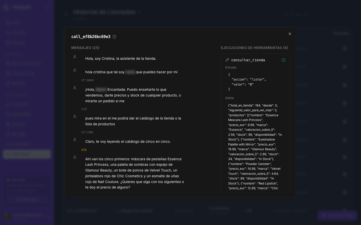Select the consultar_tienda tool name
361x225 pixels.
point(248,60)
